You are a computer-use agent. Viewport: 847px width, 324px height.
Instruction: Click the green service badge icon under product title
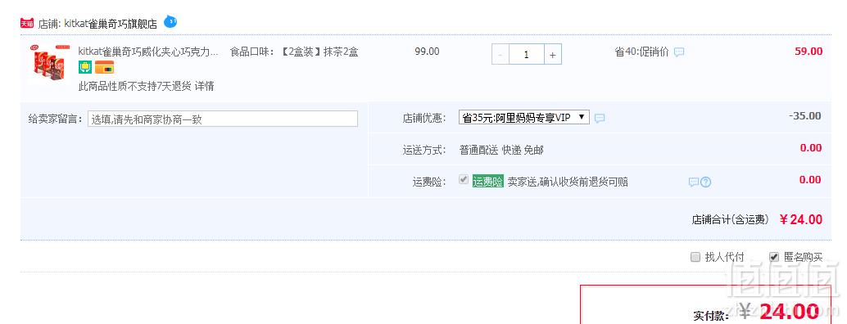85,67
